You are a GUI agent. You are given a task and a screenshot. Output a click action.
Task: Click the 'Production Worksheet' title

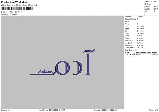click(15, 2)
